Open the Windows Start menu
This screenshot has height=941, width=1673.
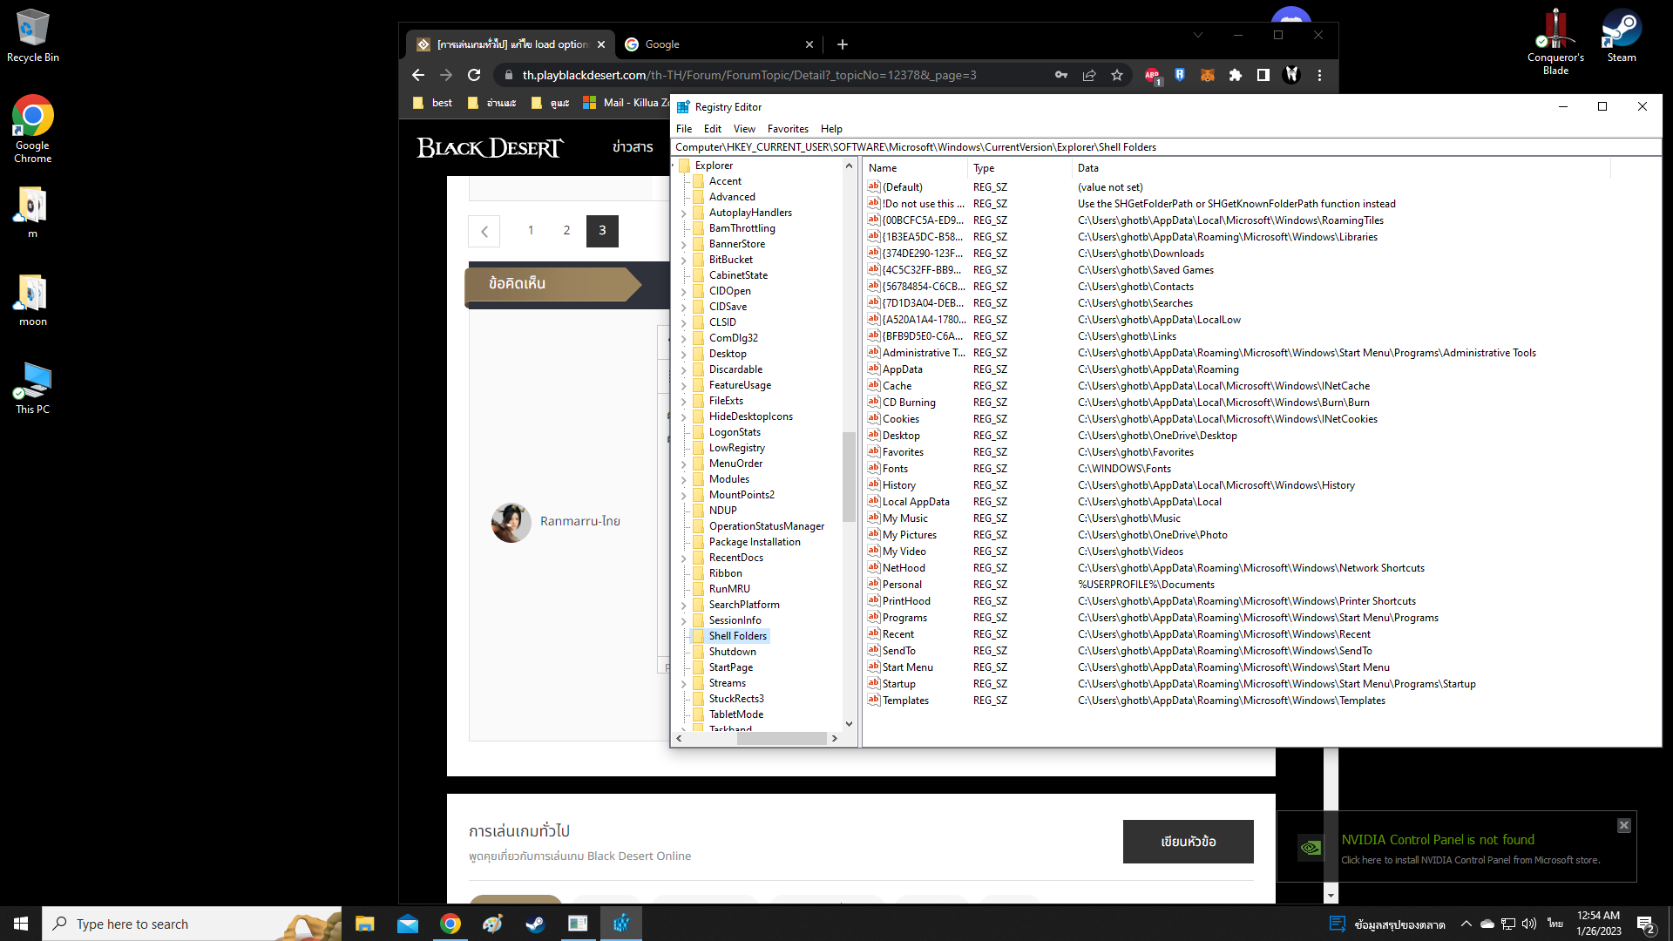pos(21,924)
